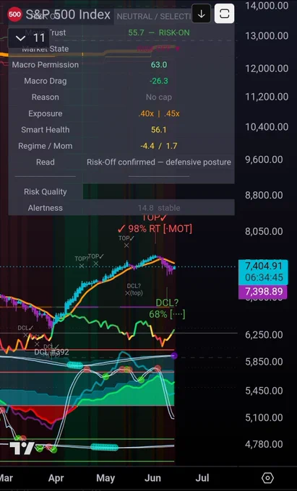Select the May date on the time axis
The width and height of the screenshot is (297, 491).
[x=106, y=478]
